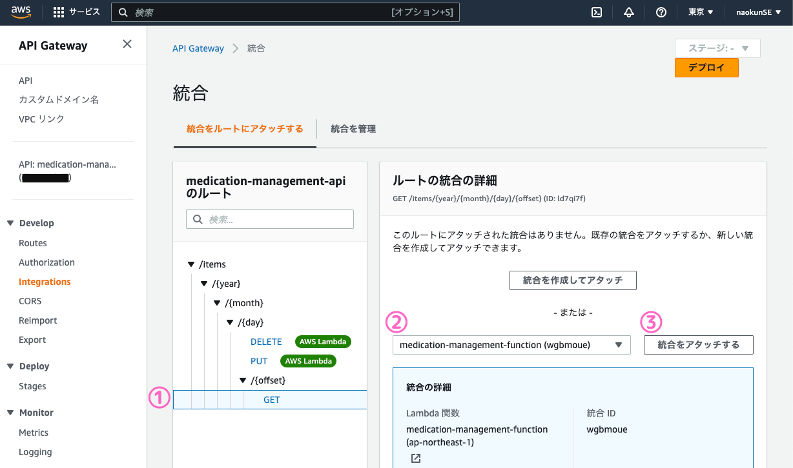
Task: Select the PUT route under /{day}
Action: click(259, 361)
